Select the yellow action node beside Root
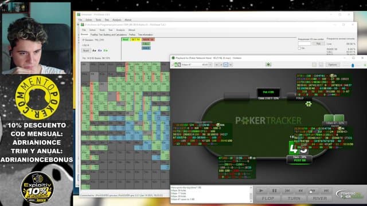367x206 pixels. (x=136, y=39)
